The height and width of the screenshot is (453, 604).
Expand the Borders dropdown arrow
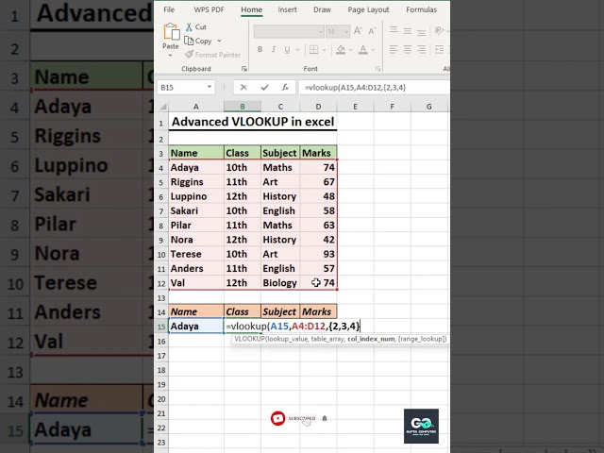[x=324, y=50]
